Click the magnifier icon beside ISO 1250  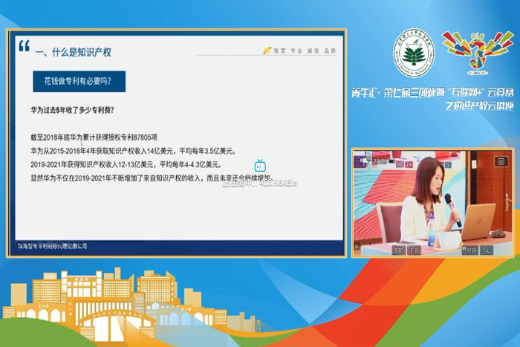487,250
